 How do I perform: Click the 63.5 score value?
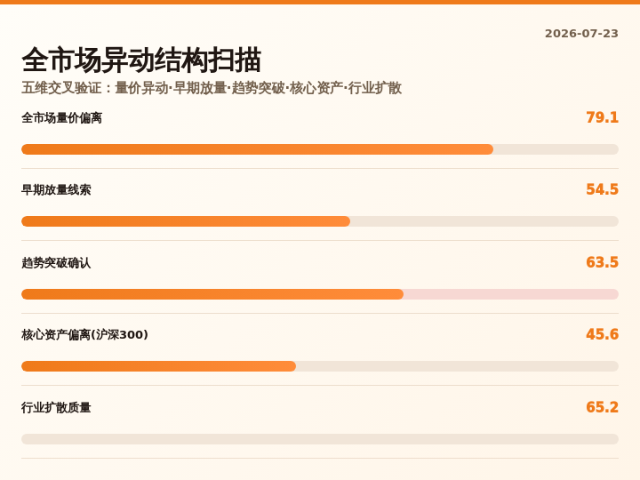point(602,262)
